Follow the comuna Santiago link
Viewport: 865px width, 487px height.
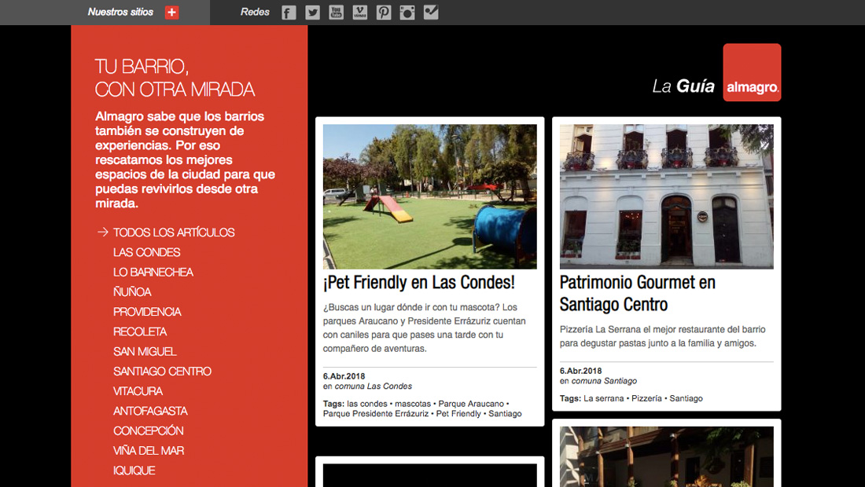click(604, 381)
